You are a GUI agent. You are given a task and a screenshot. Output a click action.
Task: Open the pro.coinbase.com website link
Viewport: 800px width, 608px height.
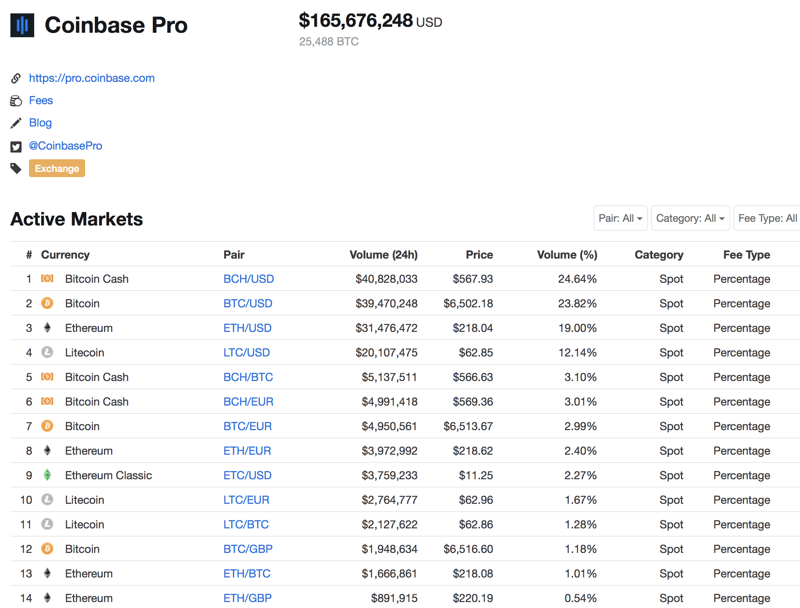click(92, 78)
